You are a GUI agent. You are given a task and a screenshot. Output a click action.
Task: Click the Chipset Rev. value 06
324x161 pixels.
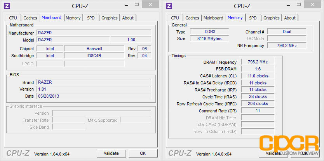click(145, 49)
